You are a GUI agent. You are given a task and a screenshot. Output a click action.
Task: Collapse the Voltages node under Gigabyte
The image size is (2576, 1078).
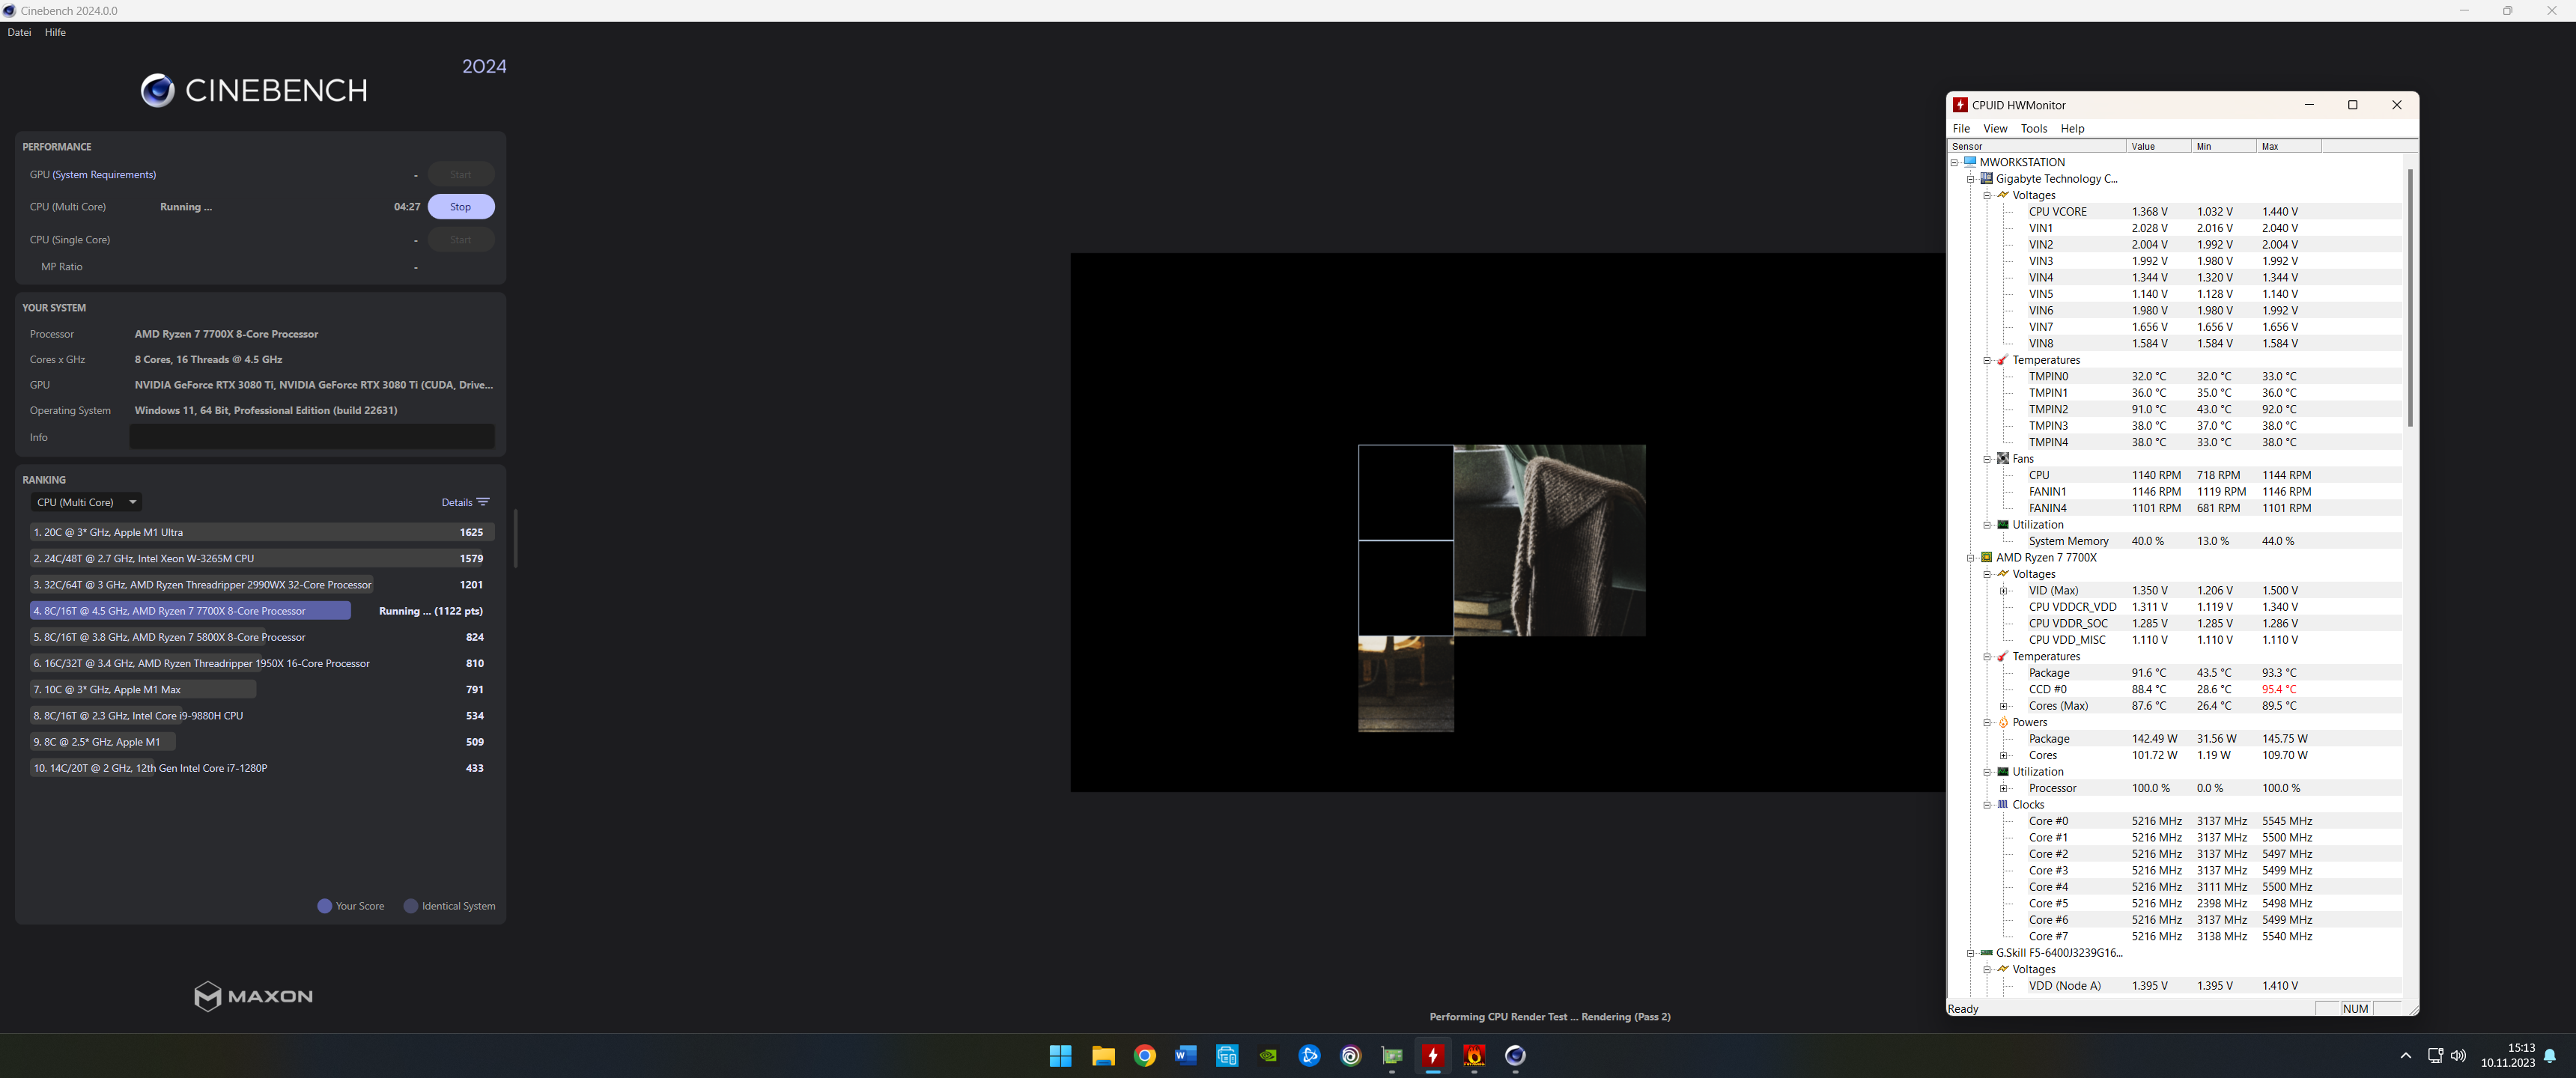[x=1987, y=195]
